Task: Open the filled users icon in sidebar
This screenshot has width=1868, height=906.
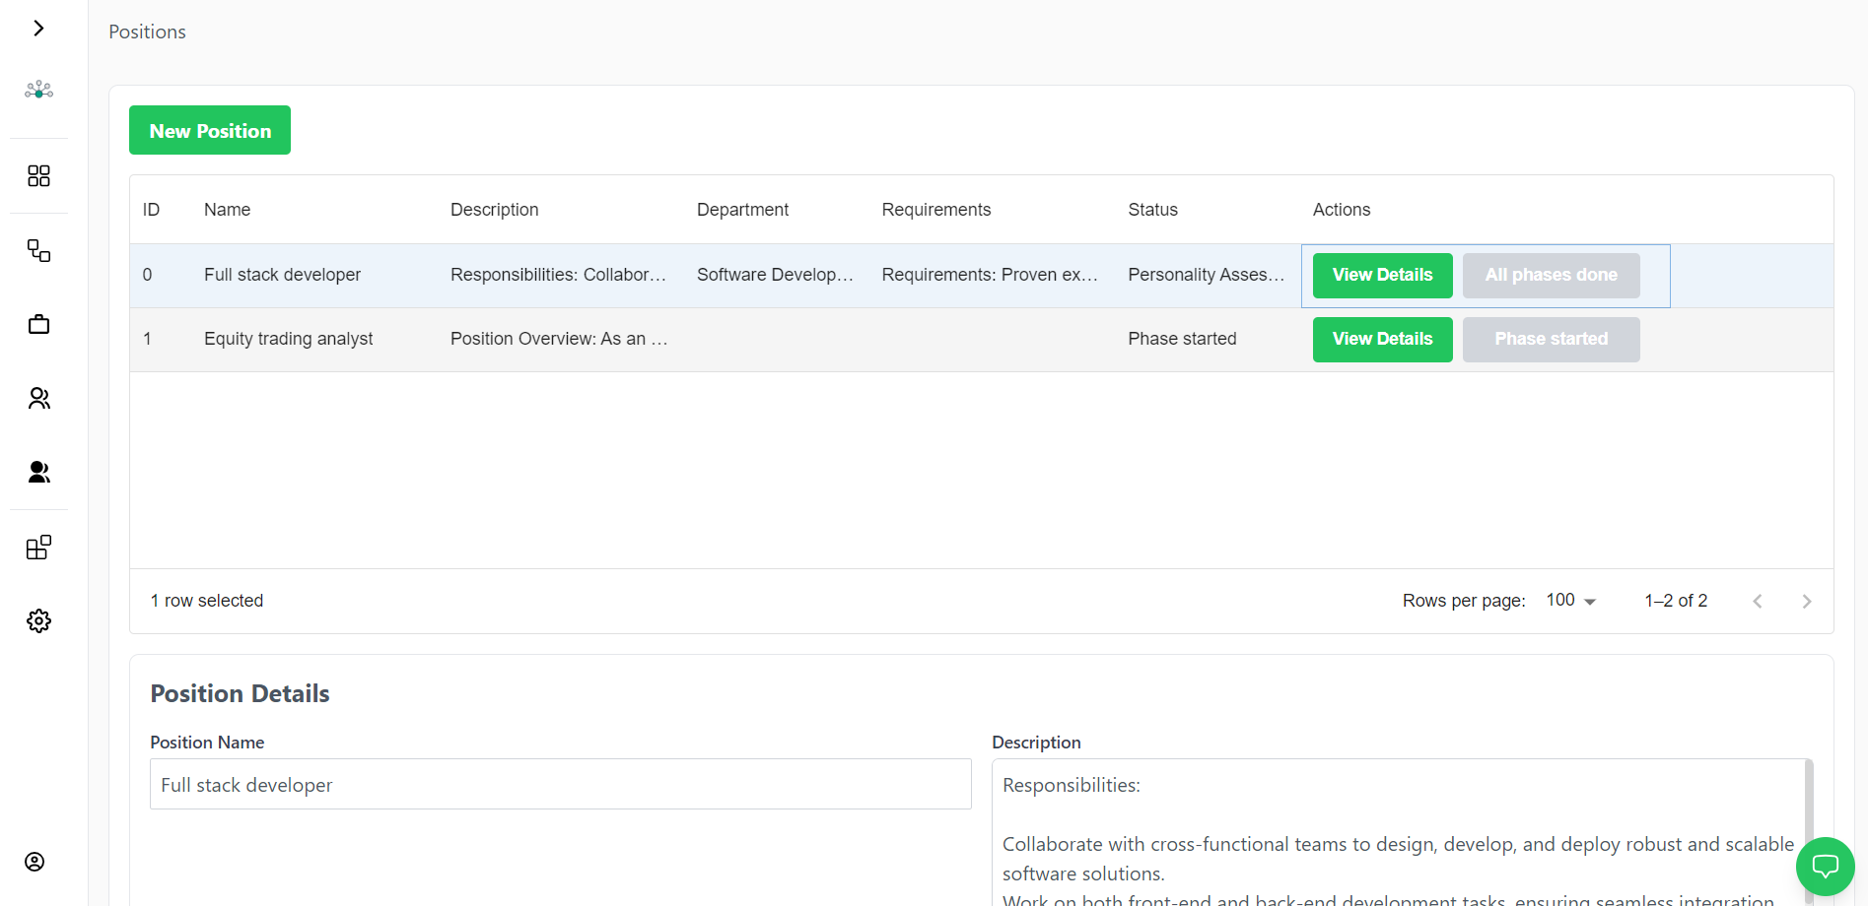Action: coord(38,472)
